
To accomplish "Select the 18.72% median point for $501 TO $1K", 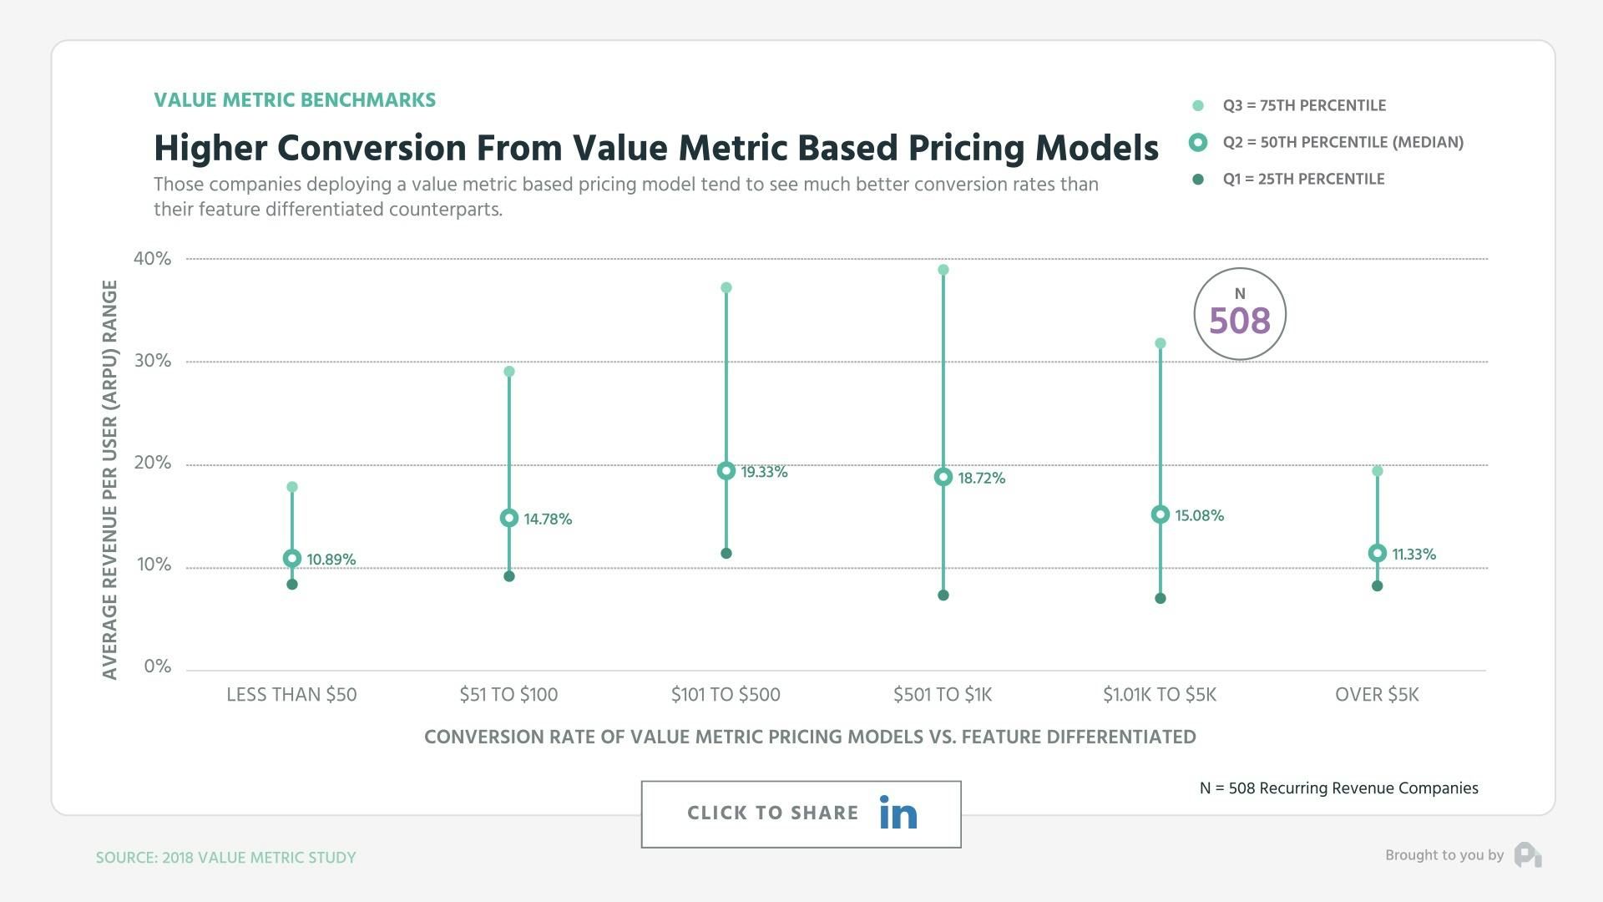I will click(x=943, y=478).
